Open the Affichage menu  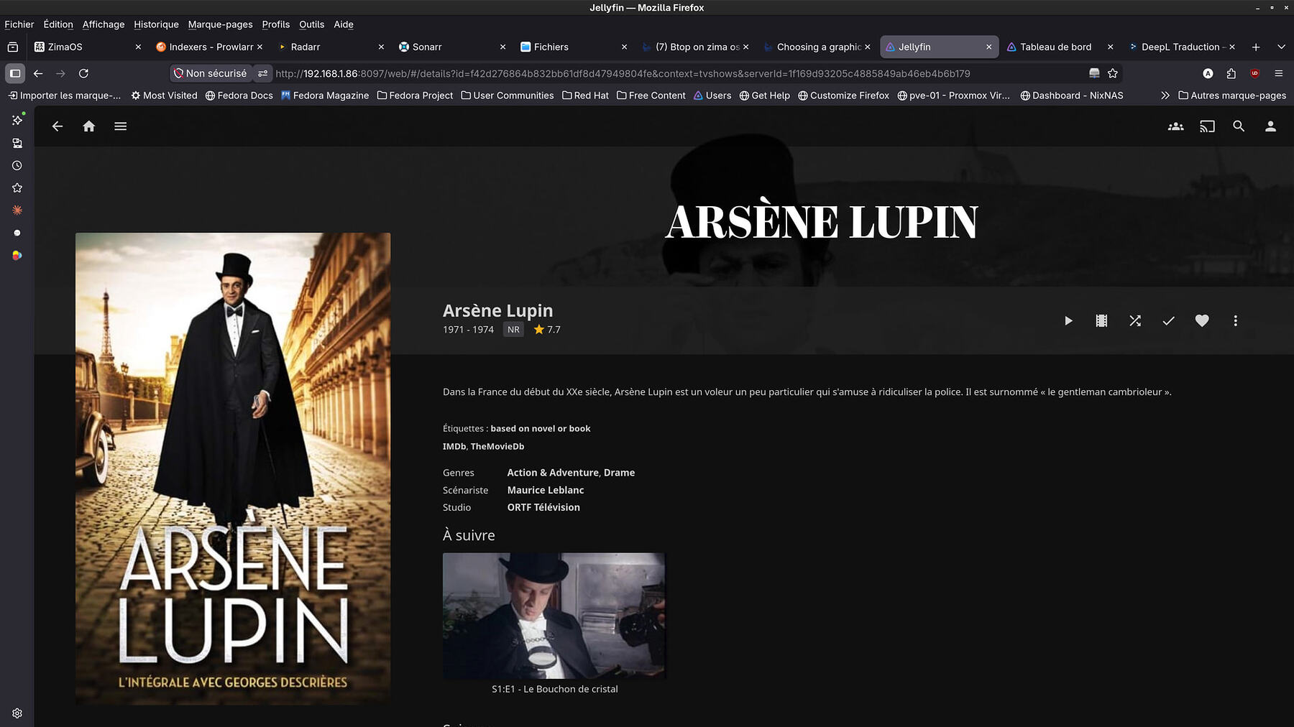(104, 24)
